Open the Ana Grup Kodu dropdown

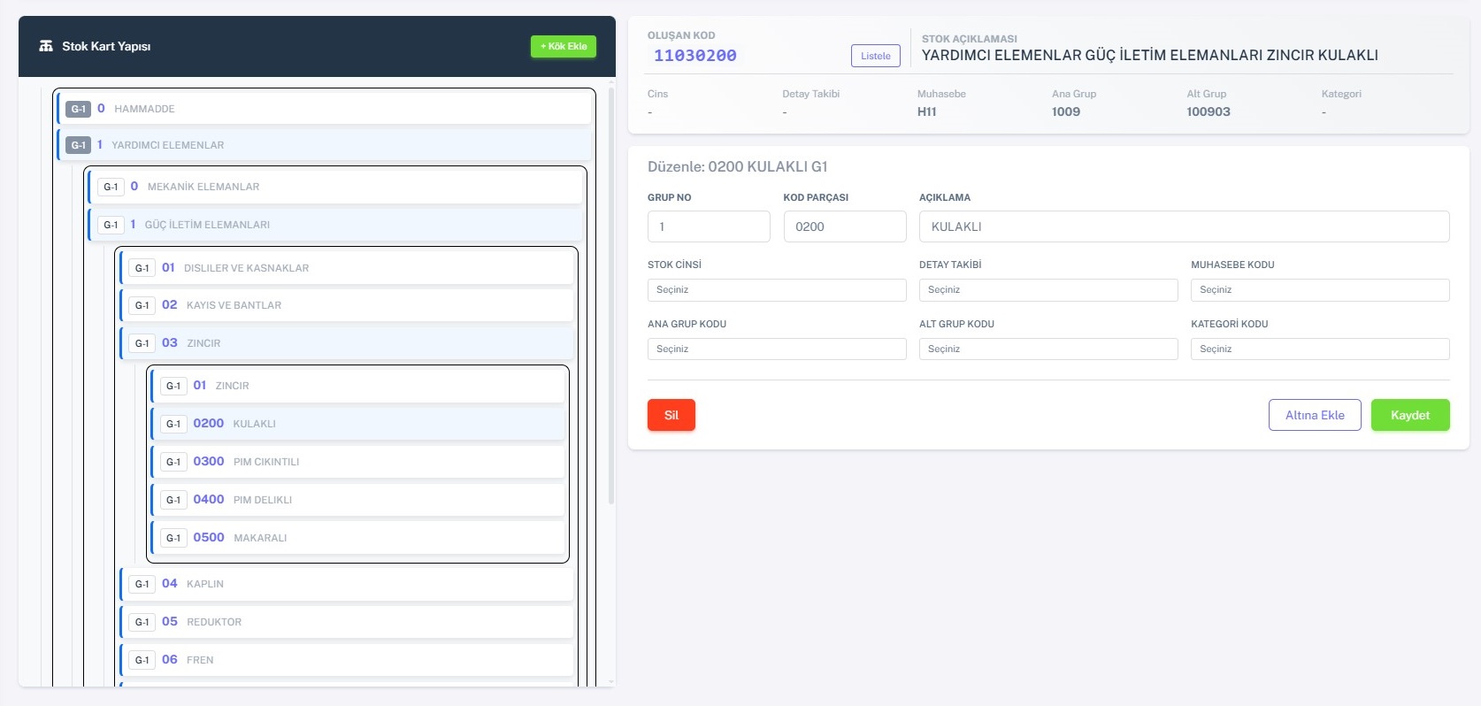776,349
